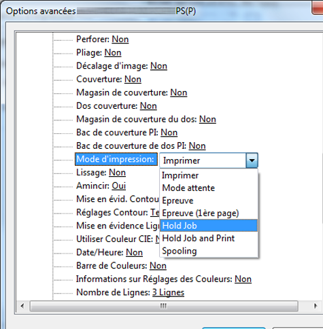Pick Spooling from the dropdown list
323x329 pixels.
tap(209, 251)
